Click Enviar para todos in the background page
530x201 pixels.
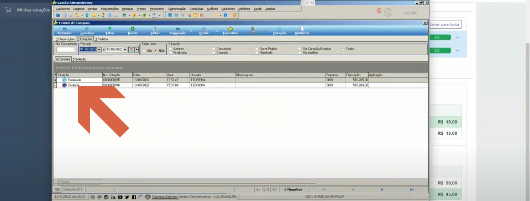click(x=444, y=24)
